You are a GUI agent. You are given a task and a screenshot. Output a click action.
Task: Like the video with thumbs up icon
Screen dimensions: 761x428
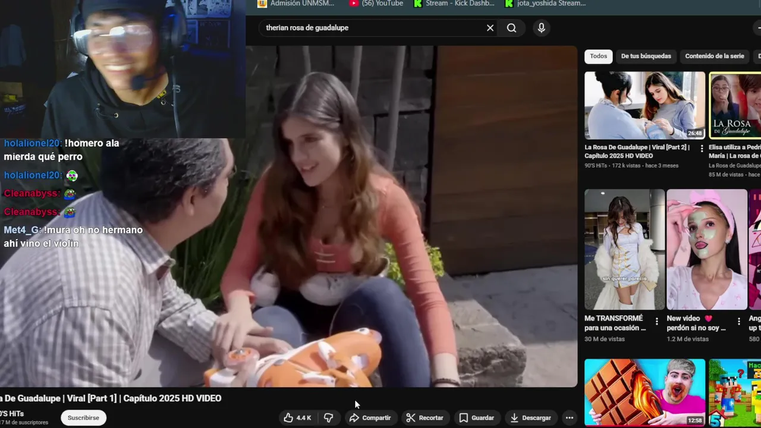pos(297,418)
